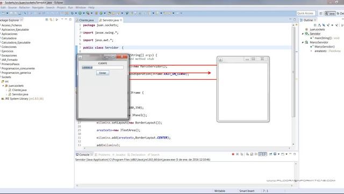Click the empty Servidor window text area
Screen dimensions: 344x194
(x=243, y=92)
